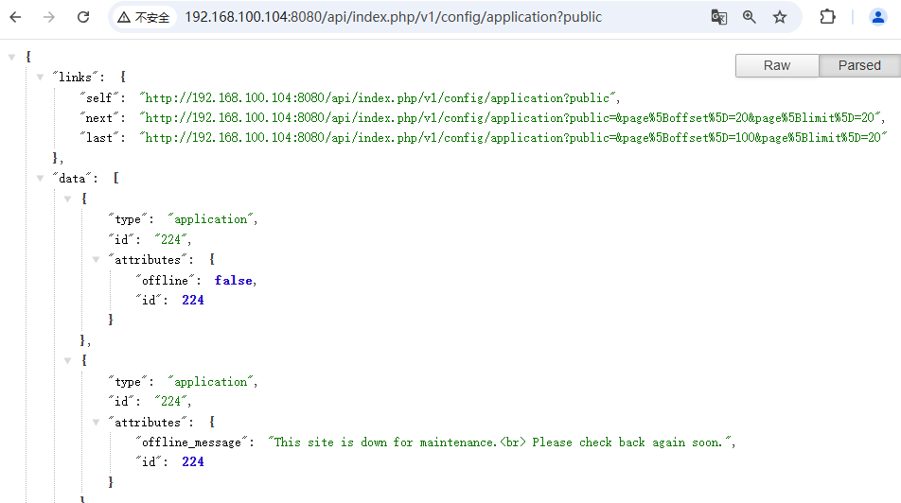
Task: Open the Extensions puzzle icon
Action: click(x=827, y=17)
